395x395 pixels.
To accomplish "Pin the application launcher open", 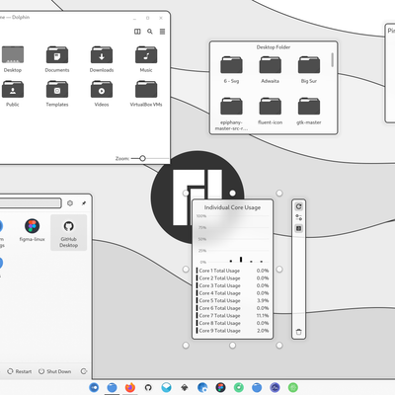I will [x=84, y=203].
